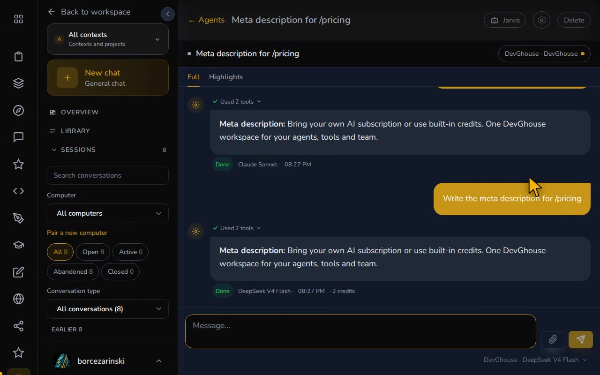Screen dimensions: 600x375
Task: Open the globe icon in the rail
Action: click(18, 299)
